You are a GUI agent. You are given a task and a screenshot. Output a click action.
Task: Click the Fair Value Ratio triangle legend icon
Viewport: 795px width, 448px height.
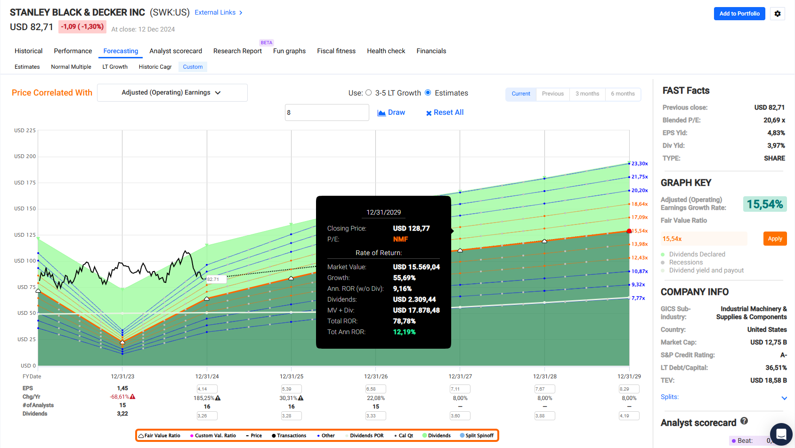[141, 436]
